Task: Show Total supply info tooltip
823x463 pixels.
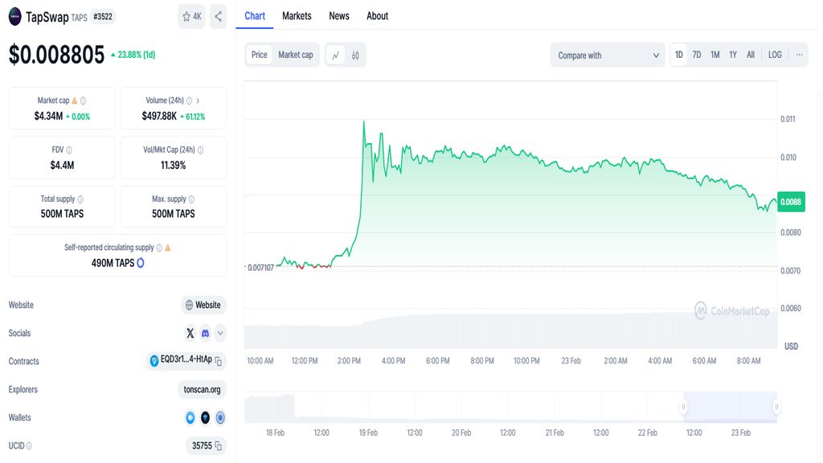Action: [80, 199]
